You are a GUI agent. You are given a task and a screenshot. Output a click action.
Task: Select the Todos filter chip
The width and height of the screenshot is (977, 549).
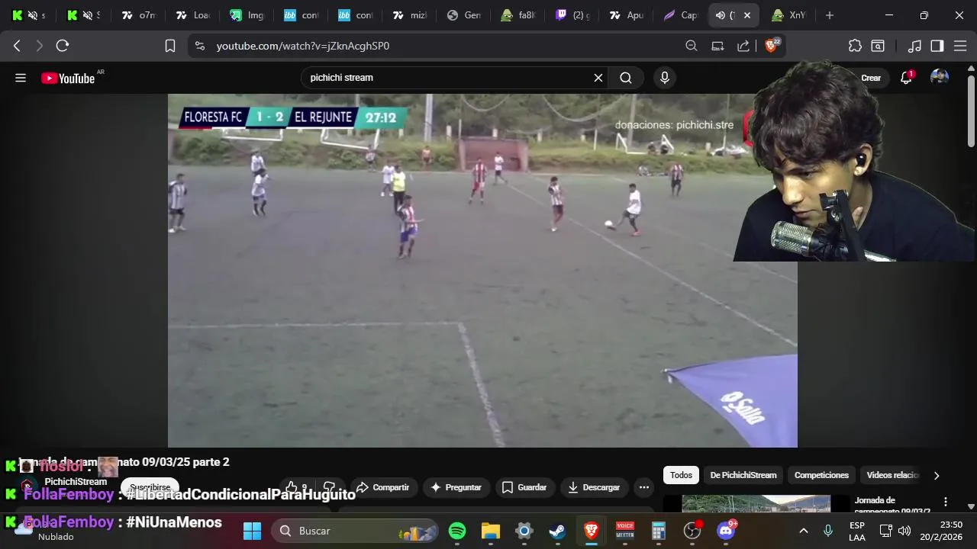point(681,475)
